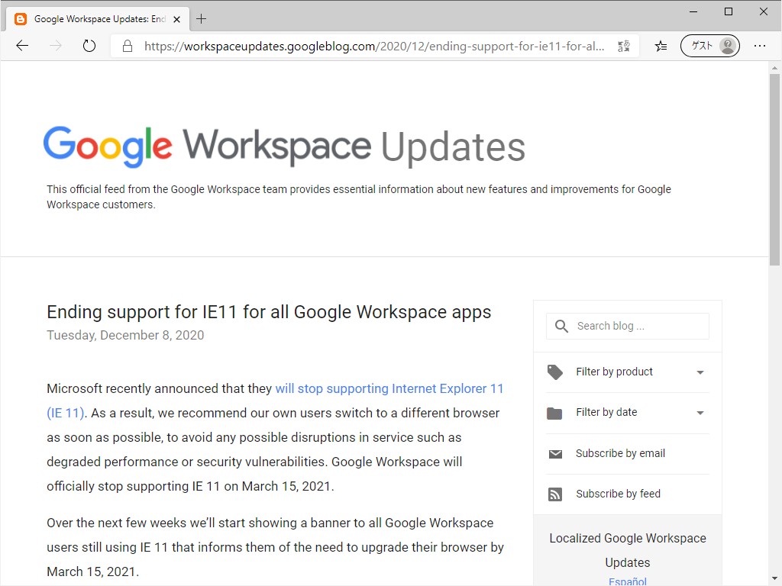Viewport: 782px width, 586px height.
Task: Open the Favorites star icon next to the address bar
Action: (660, 46)
